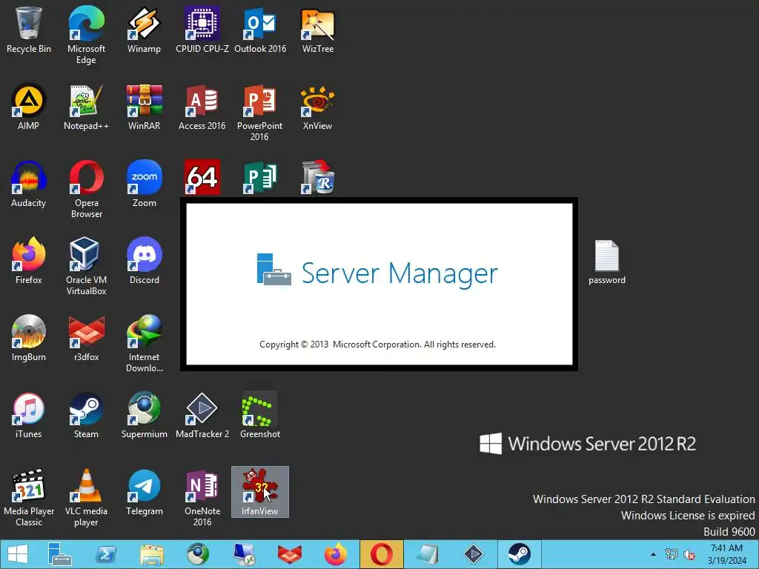Screen dimensions: 759x569
Task: Show hidden tray icons arrow
Action: [x=654, y=554]
